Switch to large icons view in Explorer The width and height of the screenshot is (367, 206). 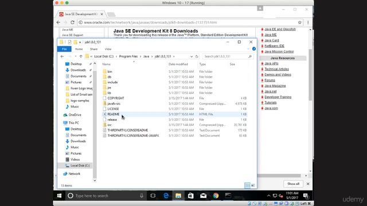click(253, 185)
